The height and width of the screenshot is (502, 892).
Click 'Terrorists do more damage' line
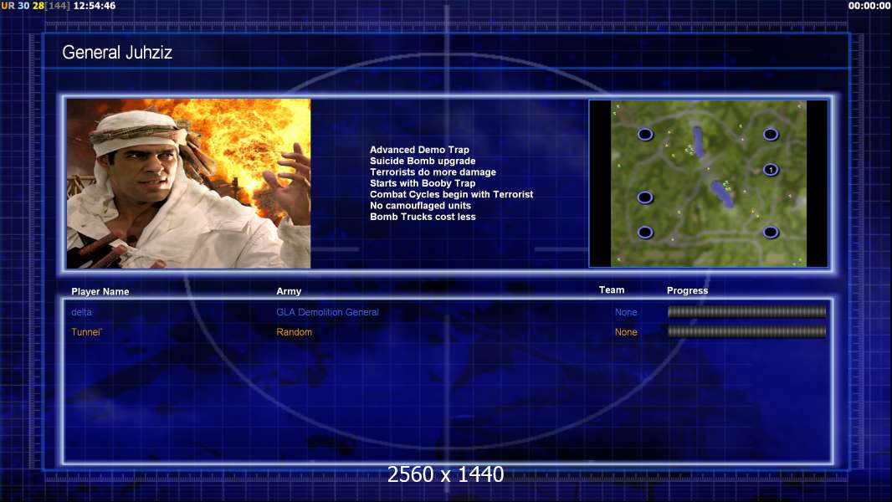coord(433,172)
